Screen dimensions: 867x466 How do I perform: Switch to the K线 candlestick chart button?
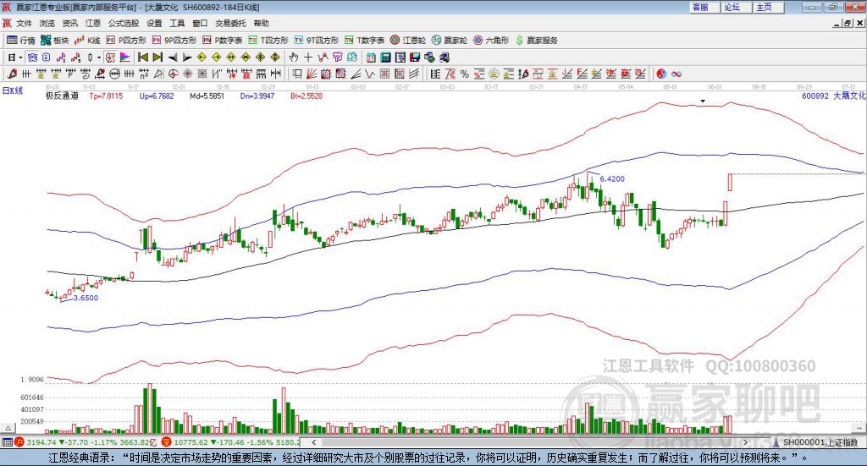coord(87,41)
